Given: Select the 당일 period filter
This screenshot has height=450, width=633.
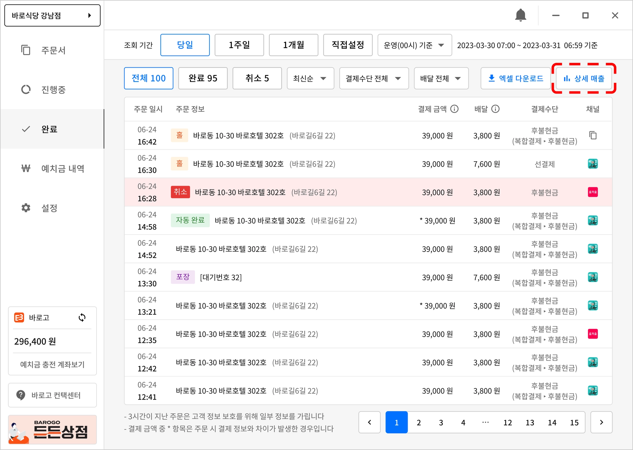Looking at the screenshot, I should coord(185,45).
